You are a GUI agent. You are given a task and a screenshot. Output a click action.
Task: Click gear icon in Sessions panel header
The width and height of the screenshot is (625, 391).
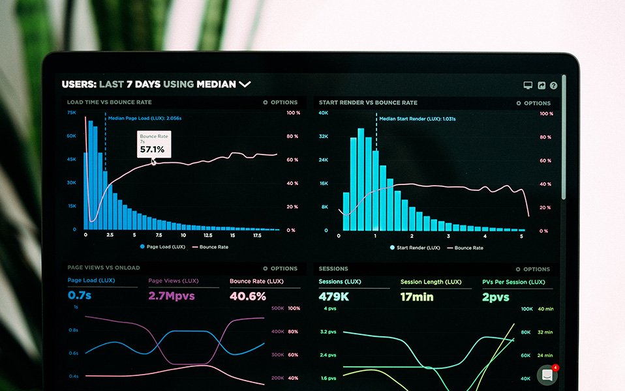pyautogui.click(x=518, y=269)
